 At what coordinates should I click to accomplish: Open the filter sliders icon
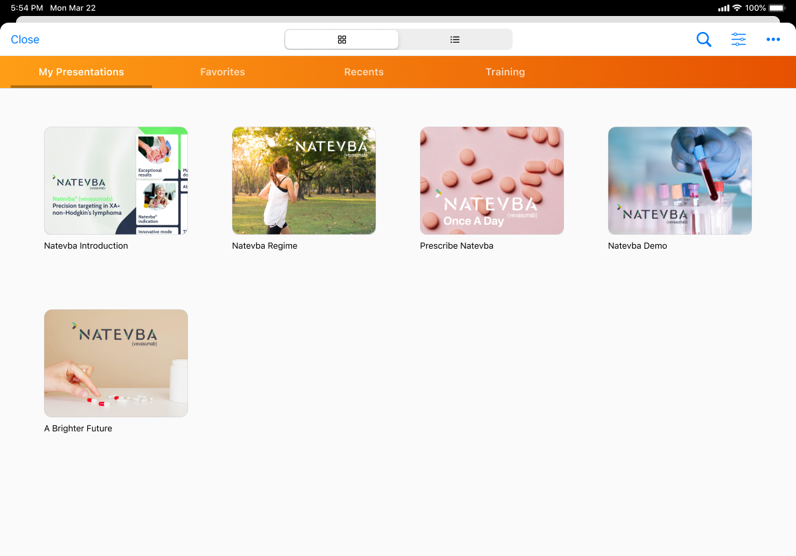pos(739,40)
